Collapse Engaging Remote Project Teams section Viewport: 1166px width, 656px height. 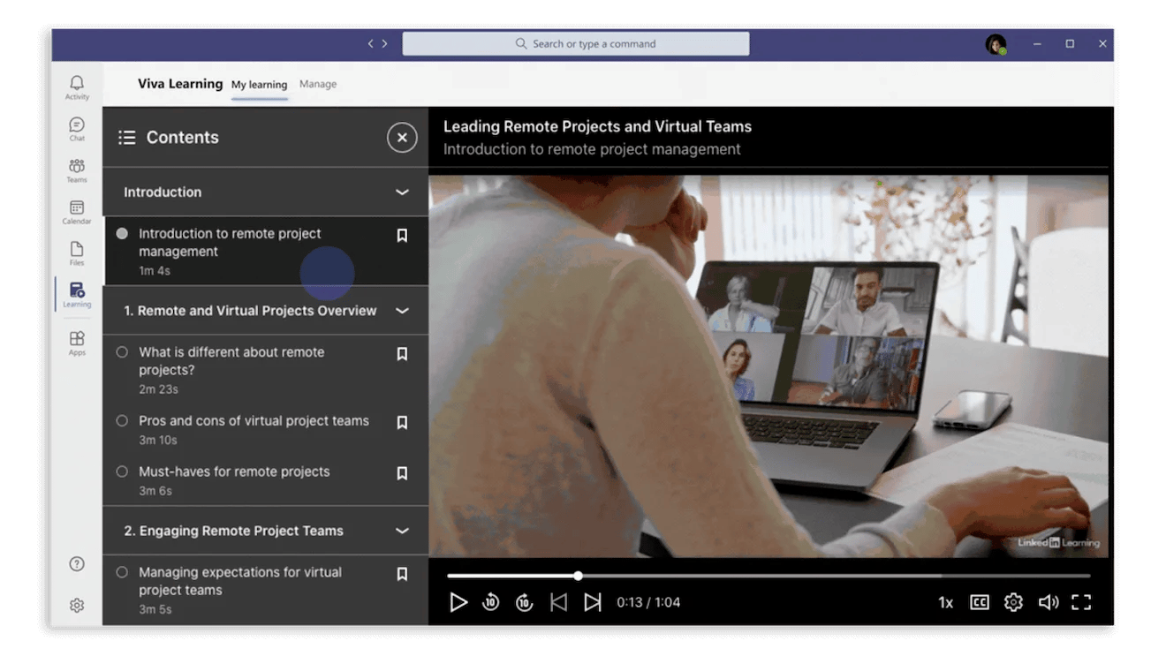point(402,531)
